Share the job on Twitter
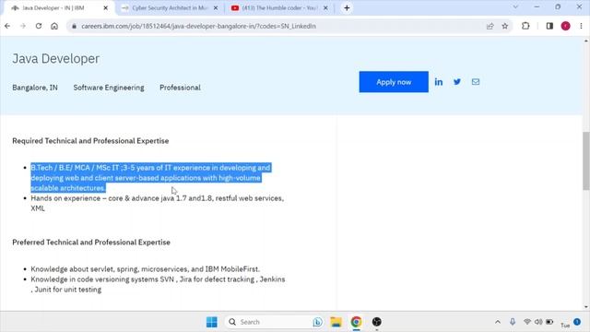 tap(457, 82)
